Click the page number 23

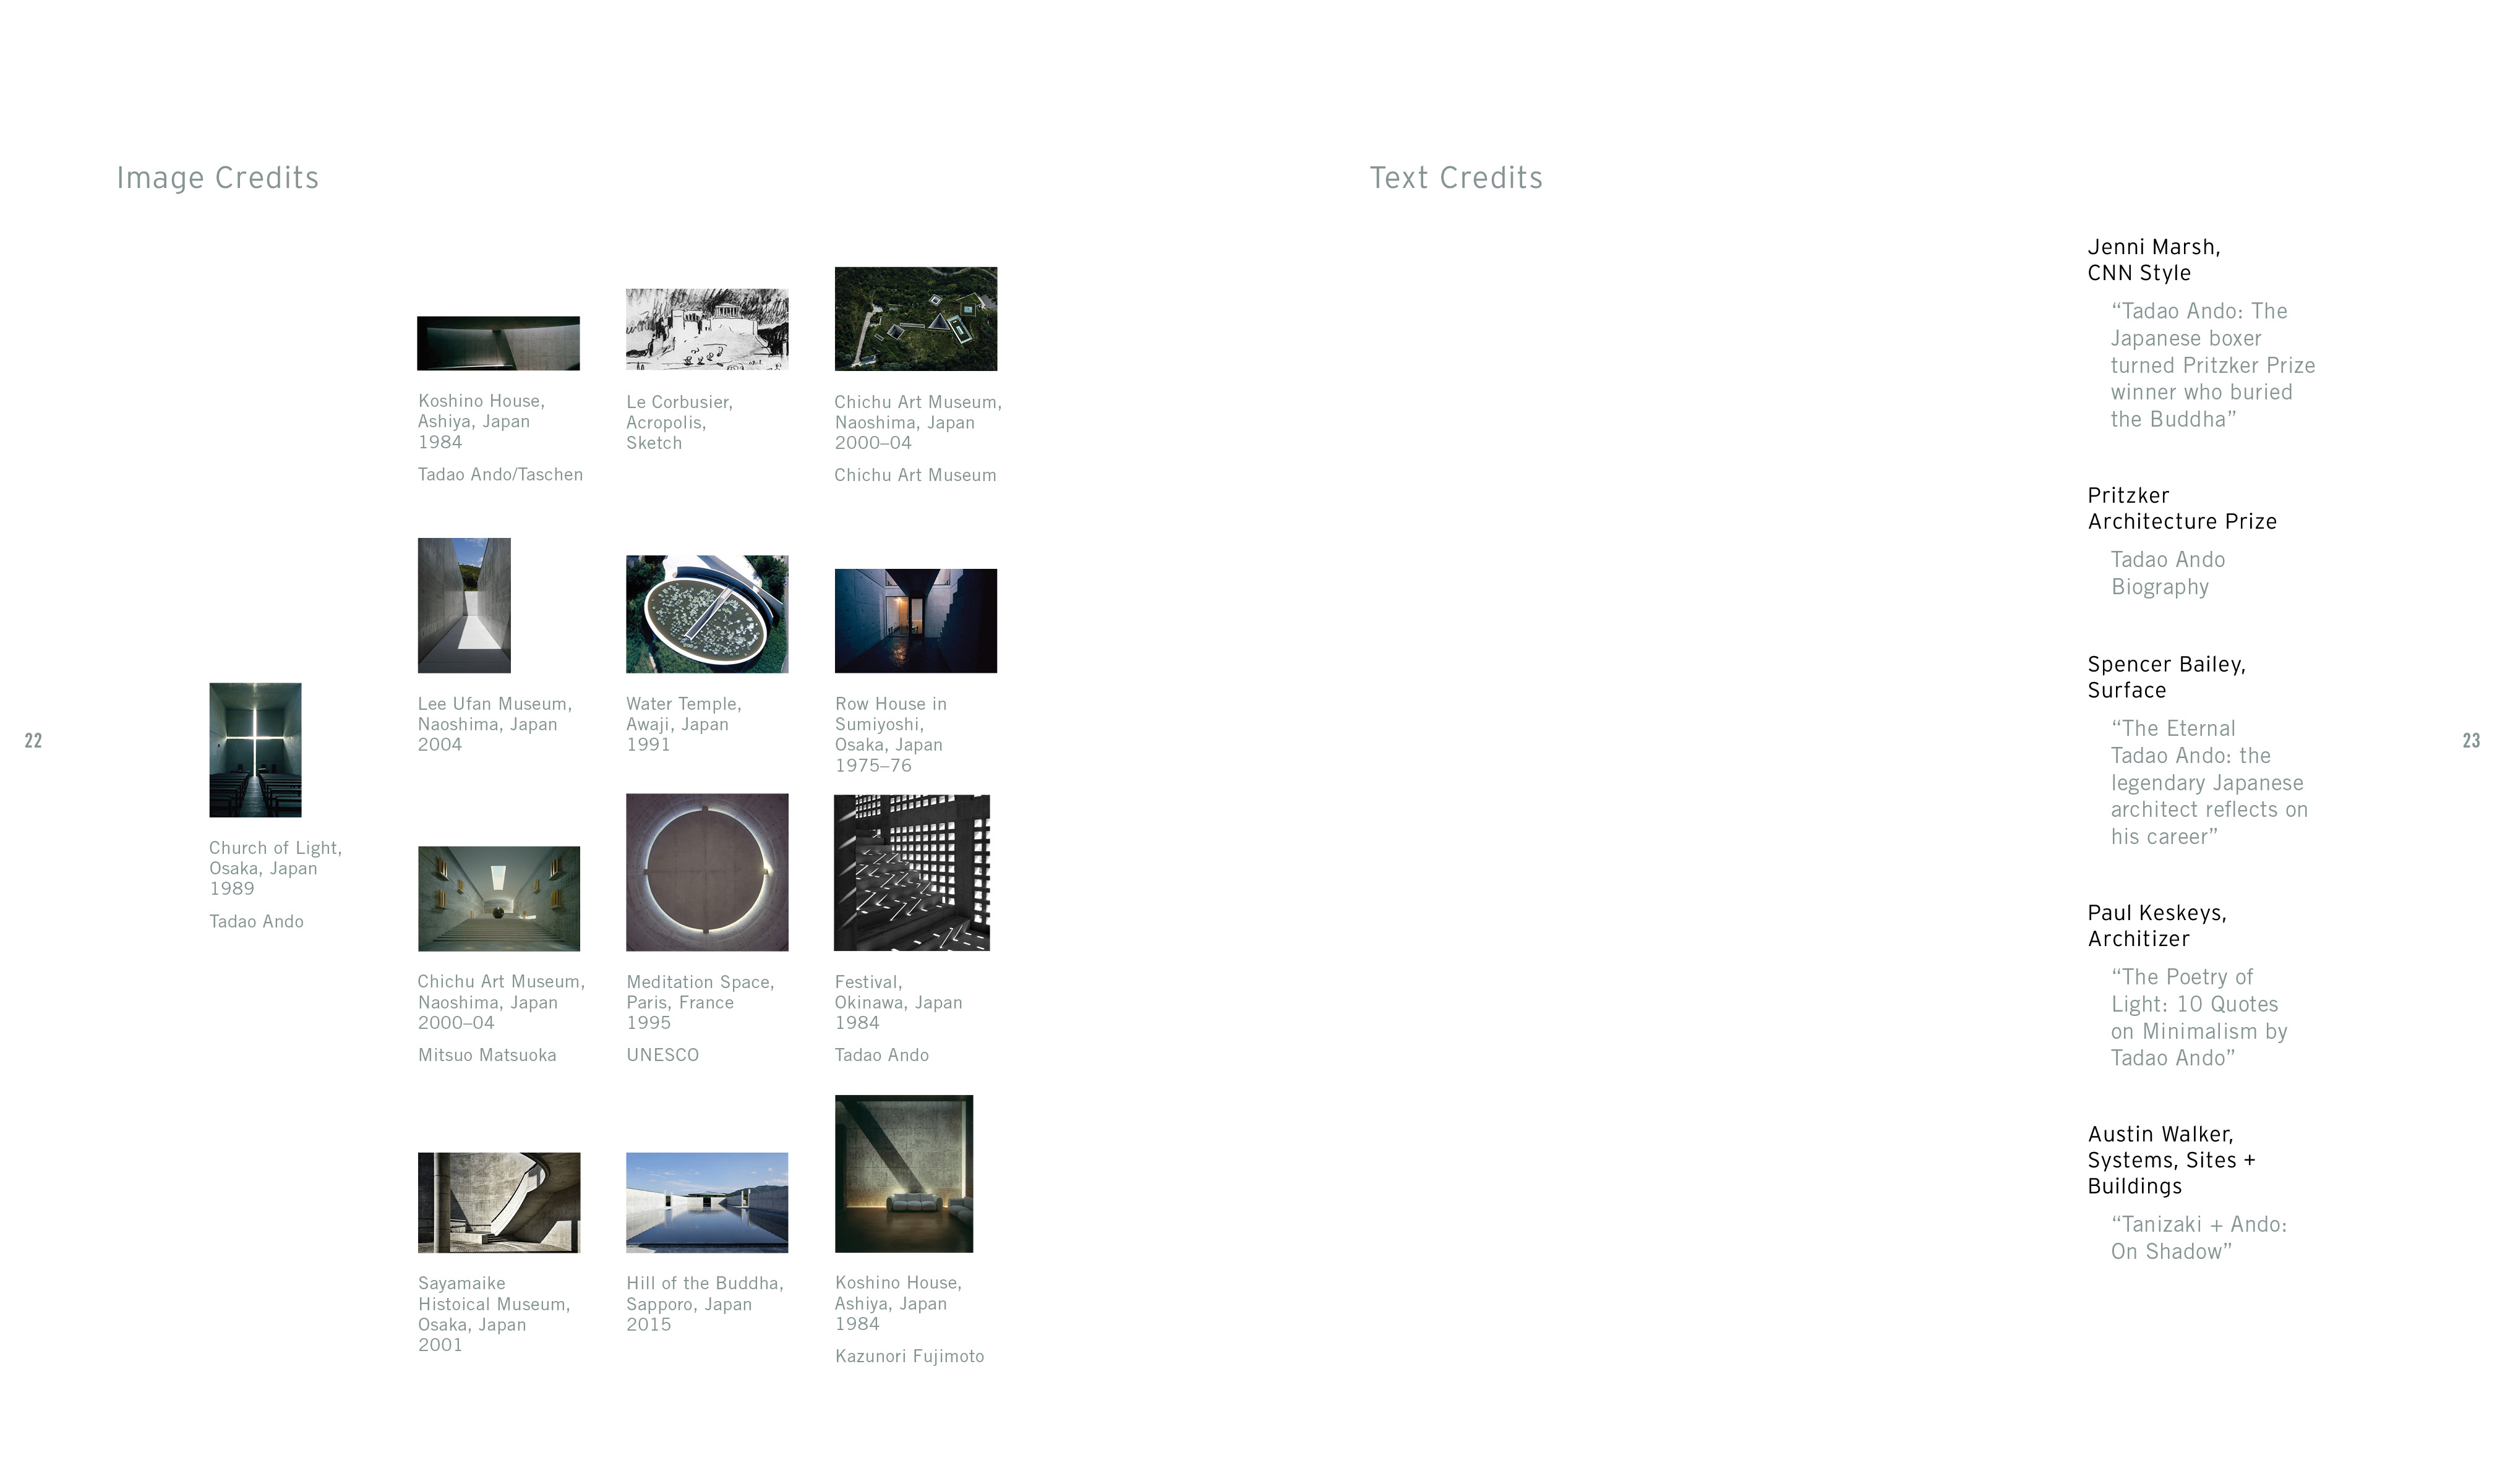2471,741
